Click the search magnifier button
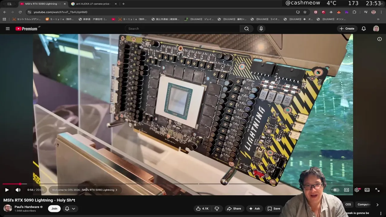Viewport: 386px width, 217px height. [247, 29]
